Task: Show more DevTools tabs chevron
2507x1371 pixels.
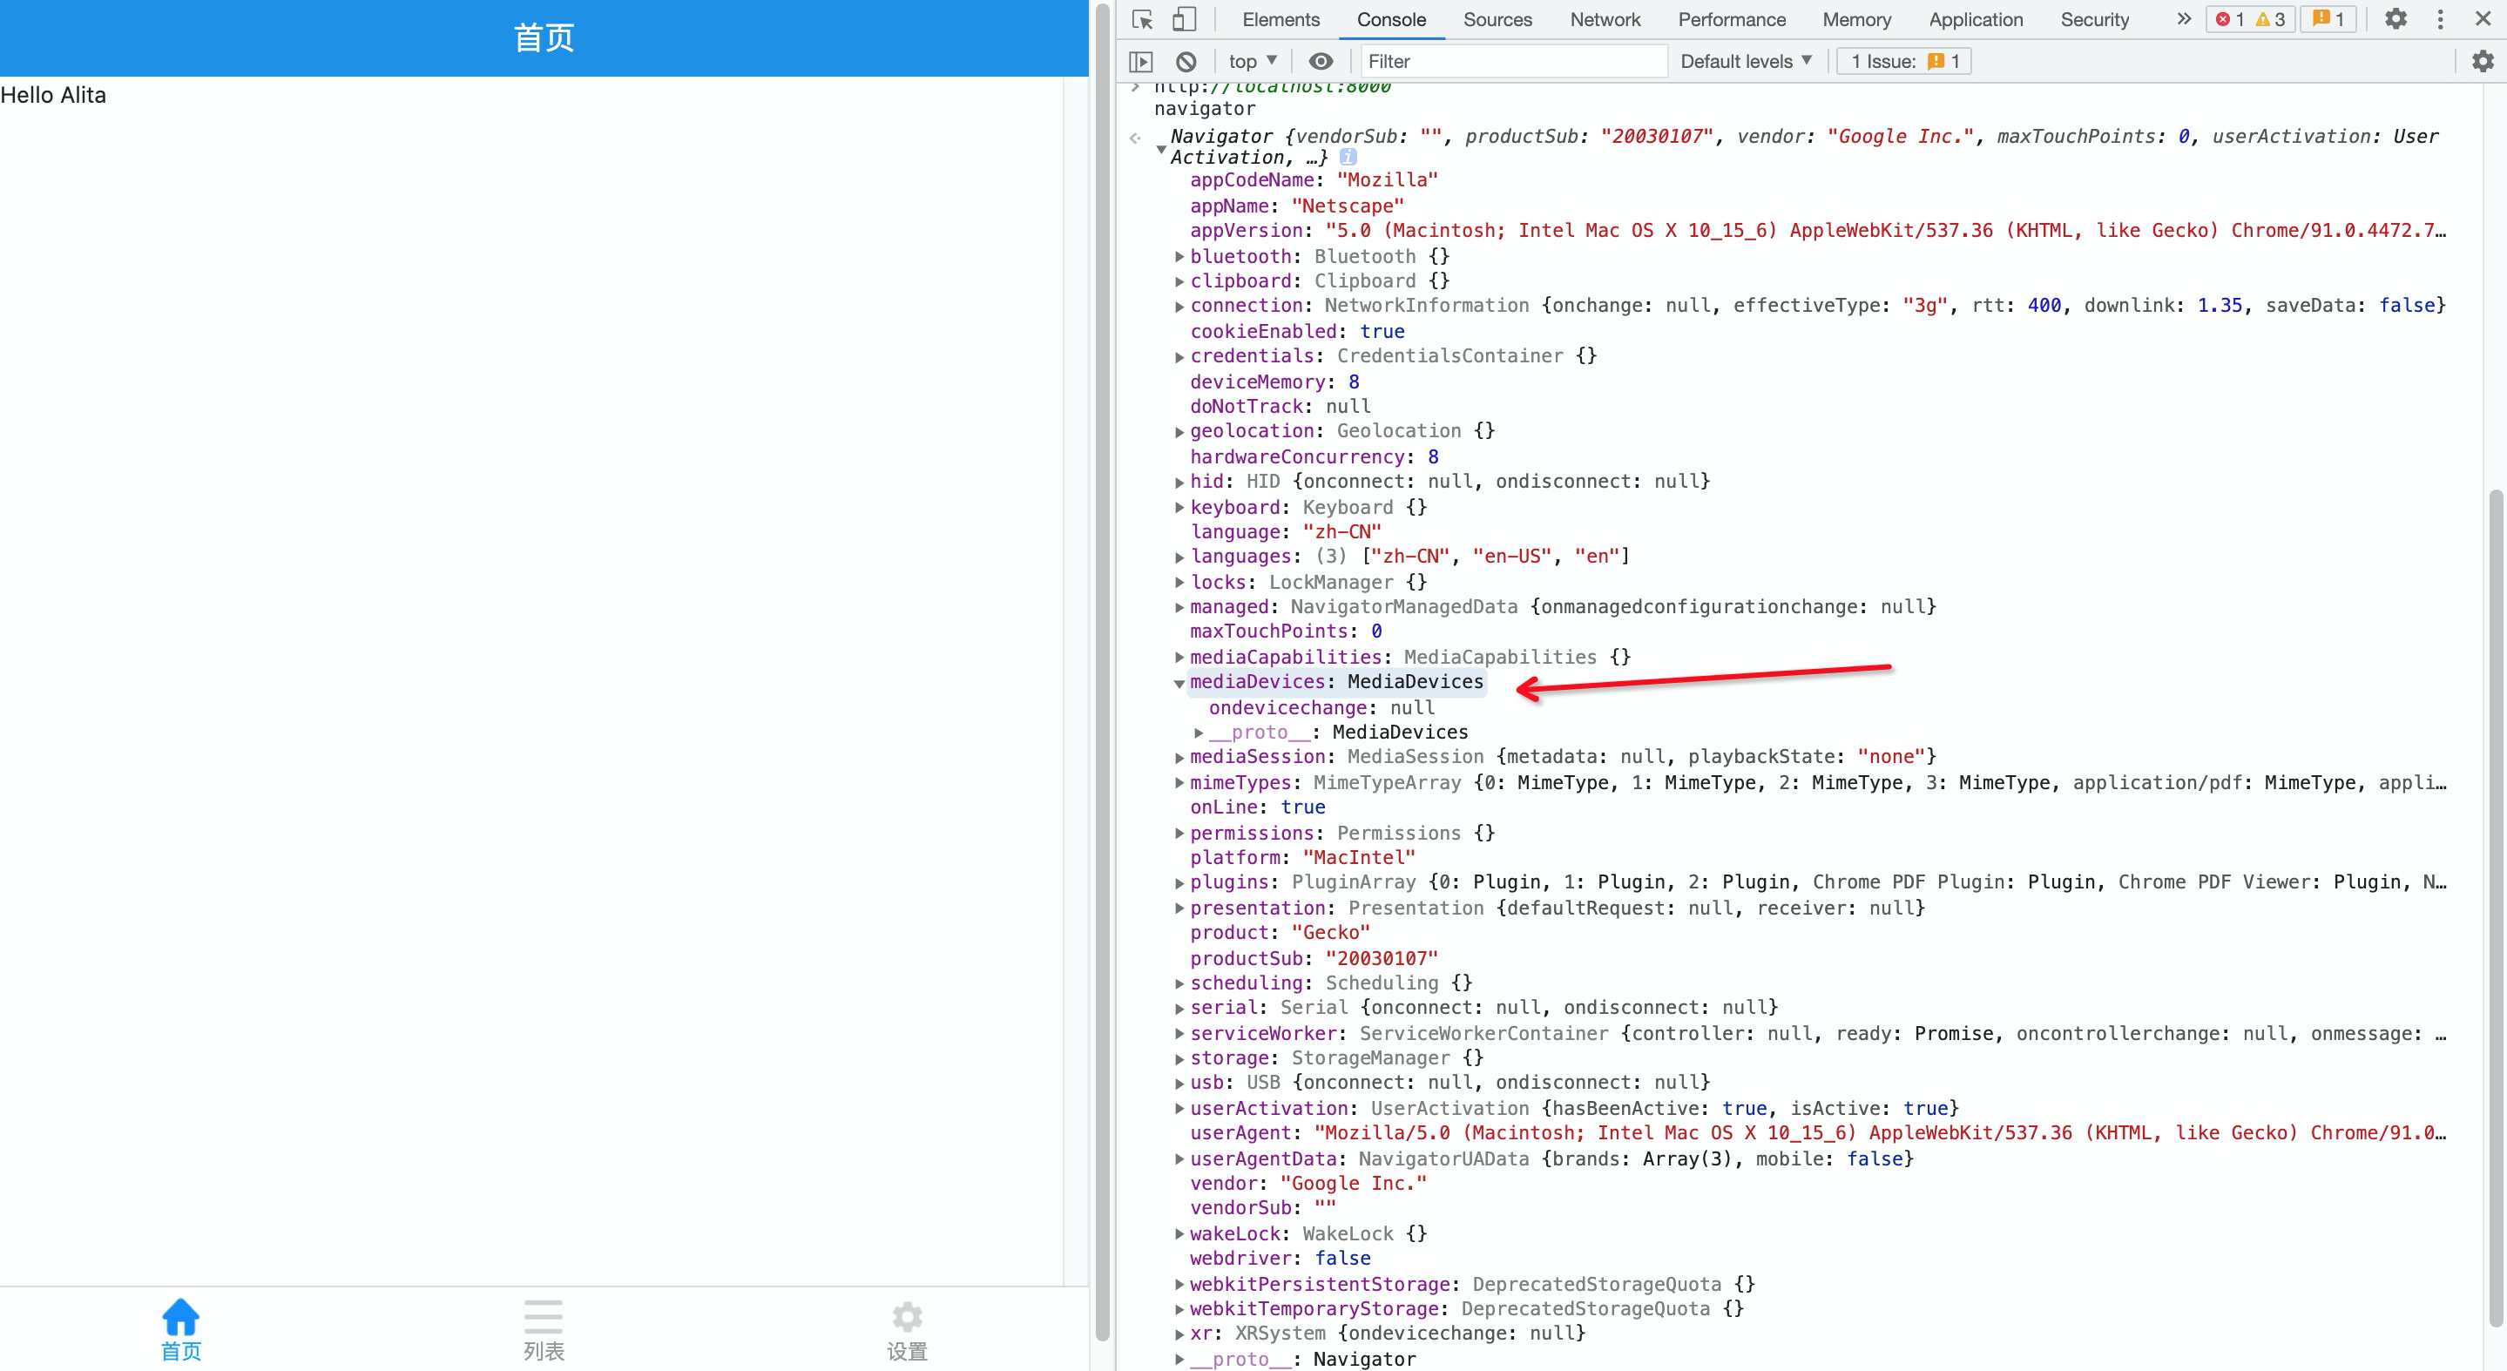Action: 2184,19
